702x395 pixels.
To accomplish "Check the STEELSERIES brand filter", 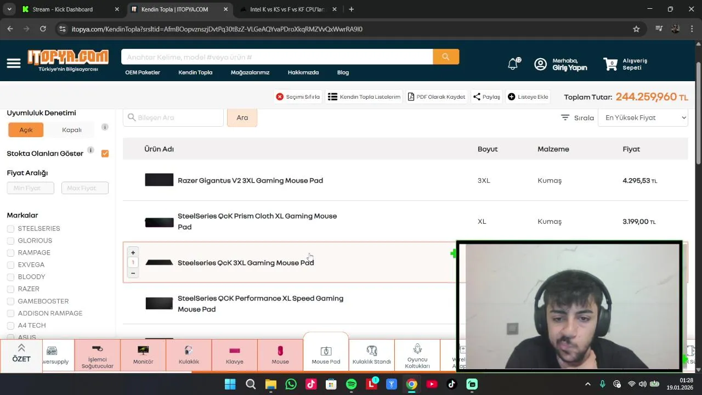I will click(10, 229).
